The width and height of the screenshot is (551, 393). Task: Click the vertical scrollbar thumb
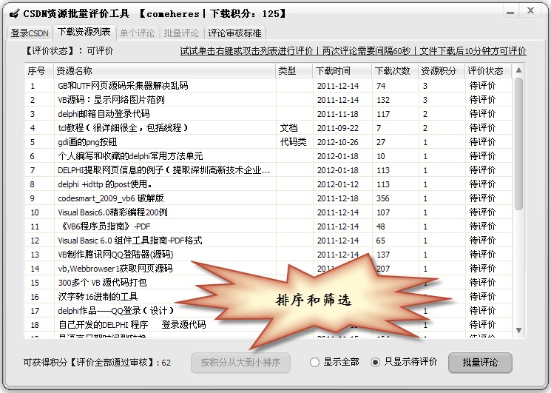click(x=518, y=144)
